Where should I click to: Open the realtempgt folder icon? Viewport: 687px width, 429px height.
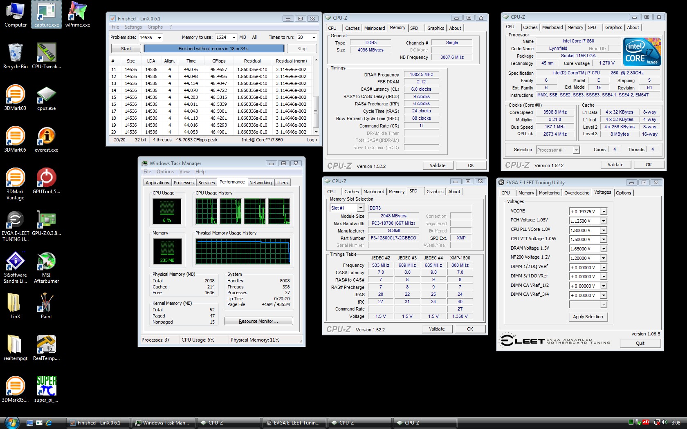[15, 348]
